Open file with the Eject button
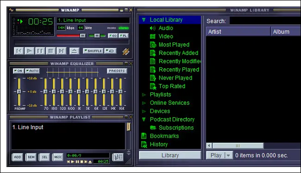 (x=74, y=51)
